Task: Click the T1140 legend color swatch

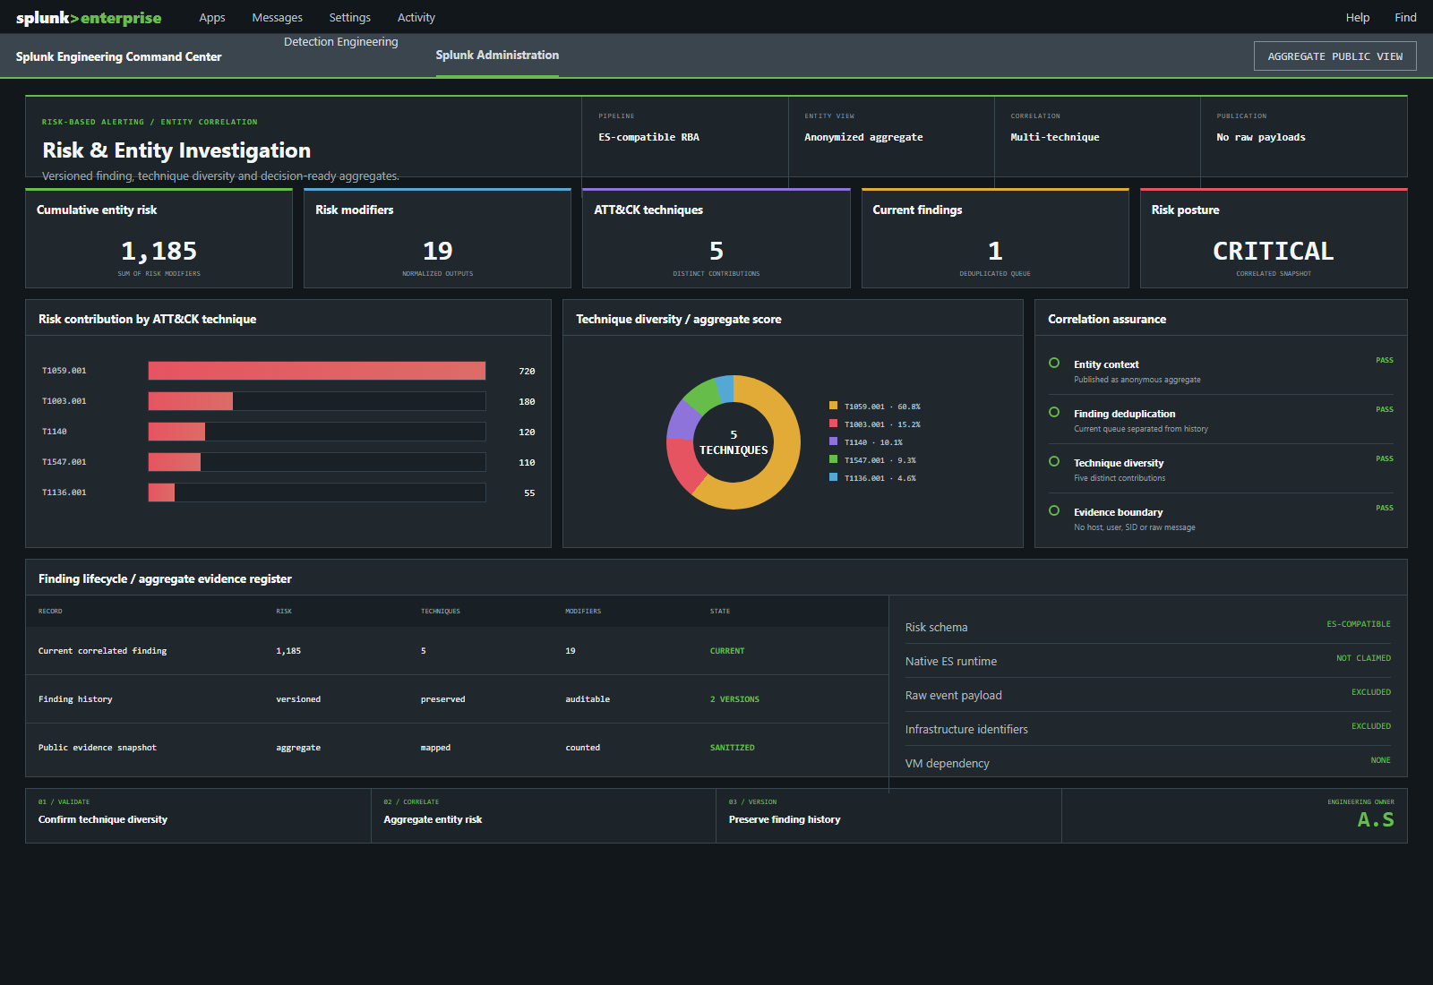Action: click(x=833, y=441)
